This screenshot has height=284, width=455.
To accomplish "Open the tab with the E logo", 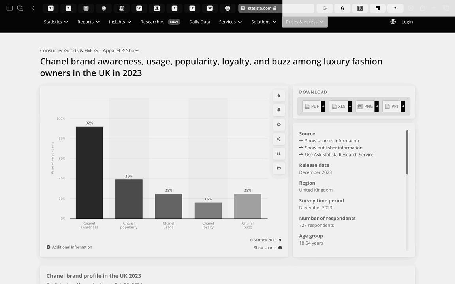I will 360,8.
